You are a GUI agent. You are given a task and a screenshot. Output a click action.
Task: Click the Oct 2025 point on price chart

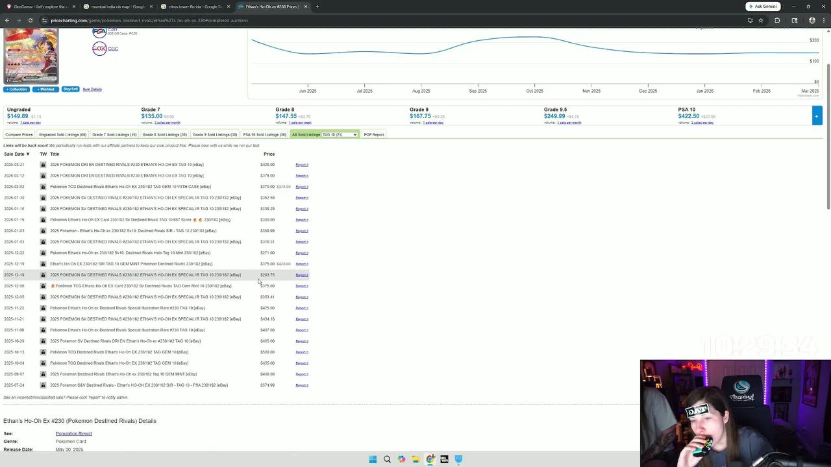[x=535, y=37]
